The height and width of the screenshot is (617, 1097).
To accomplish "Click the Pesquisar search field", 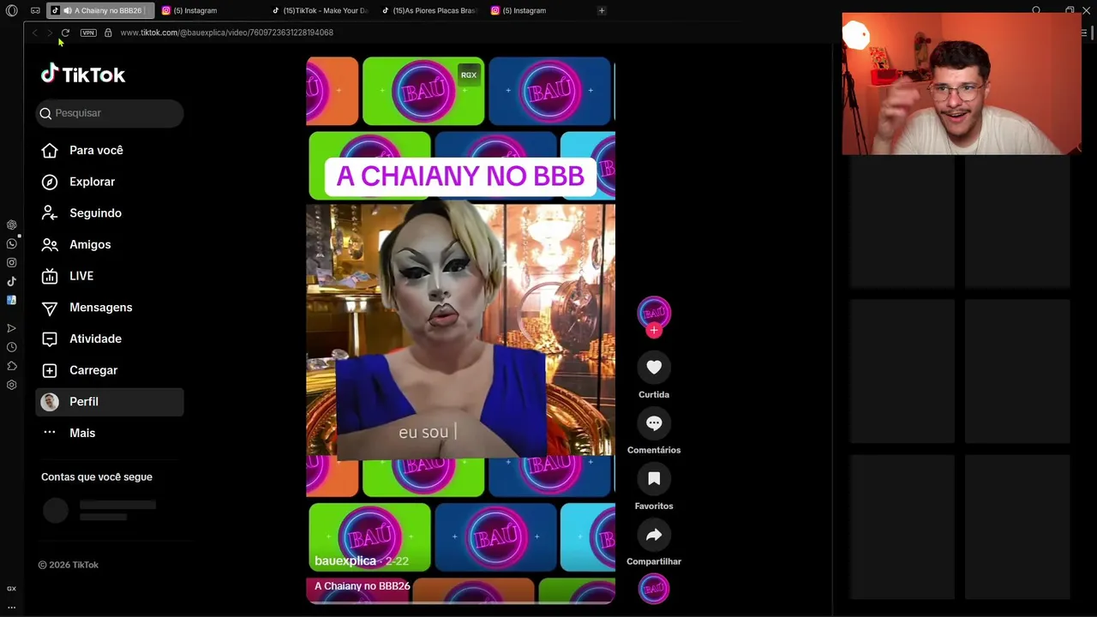I will 110,113.
